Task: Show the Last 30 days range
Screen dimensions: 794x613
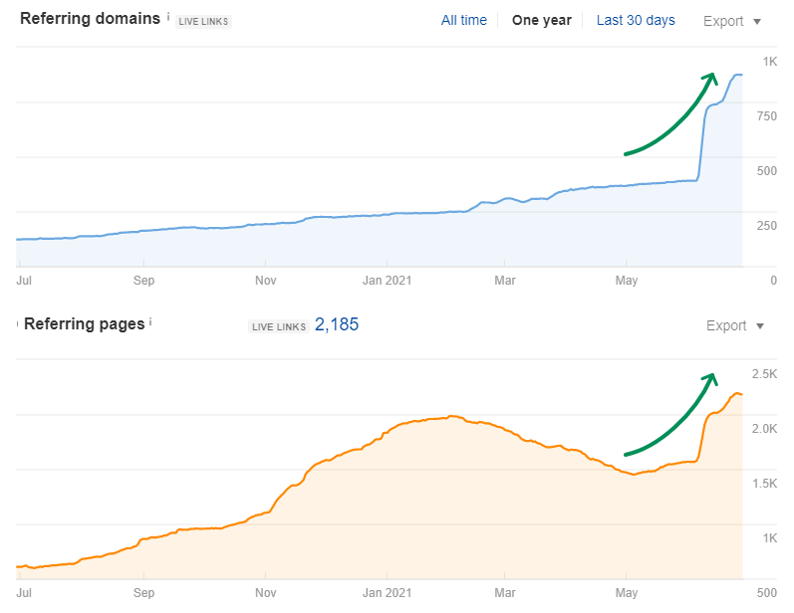Action: tap(636, 20)
